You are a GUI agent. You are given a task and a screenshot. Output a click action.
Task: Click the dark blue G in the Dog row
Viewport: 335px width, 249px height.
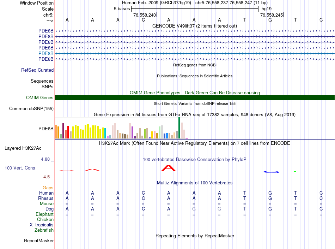click(270, 209)
